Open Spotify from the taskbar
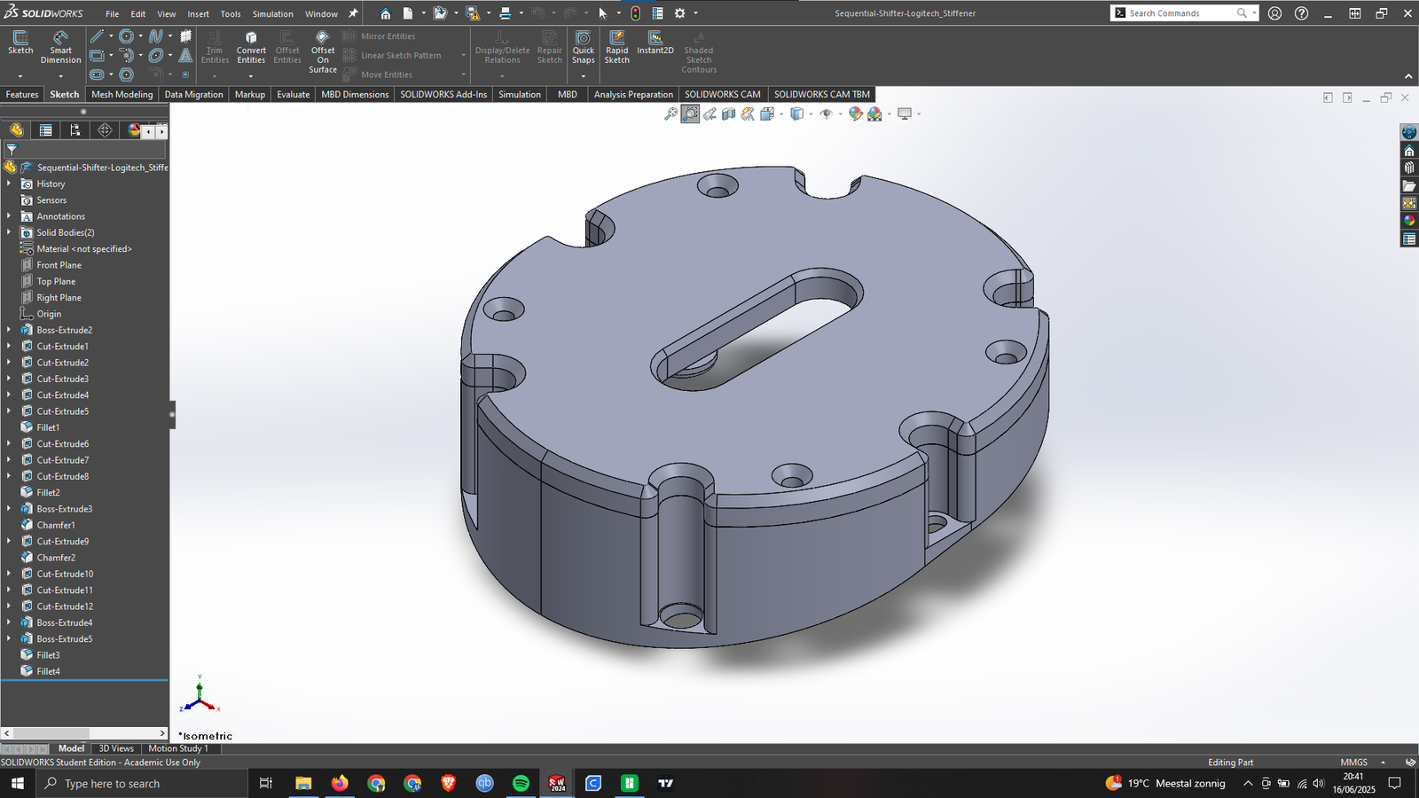 (x=521, y=783)
